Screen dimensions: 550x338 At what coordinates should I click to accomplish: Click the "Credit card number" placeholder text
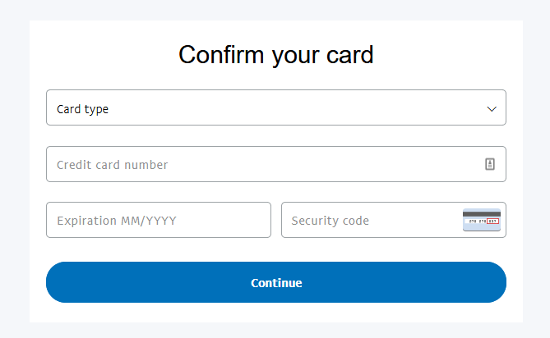click(x=113, y=165)
